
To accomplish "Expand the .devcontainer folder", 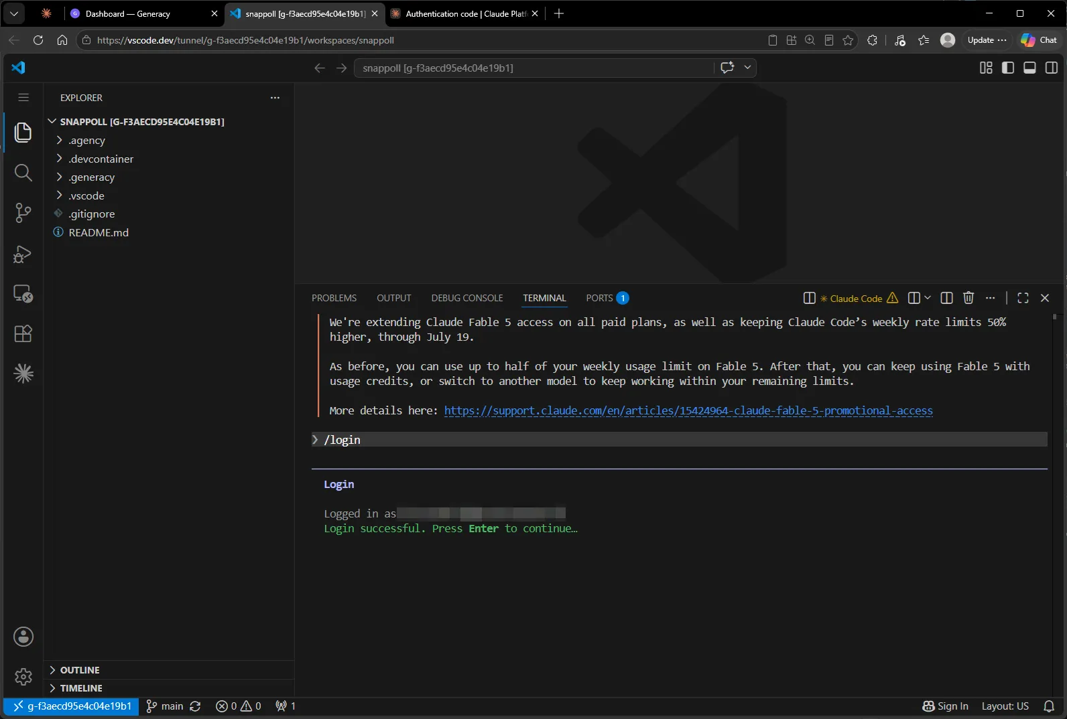I will click(101, 159).
